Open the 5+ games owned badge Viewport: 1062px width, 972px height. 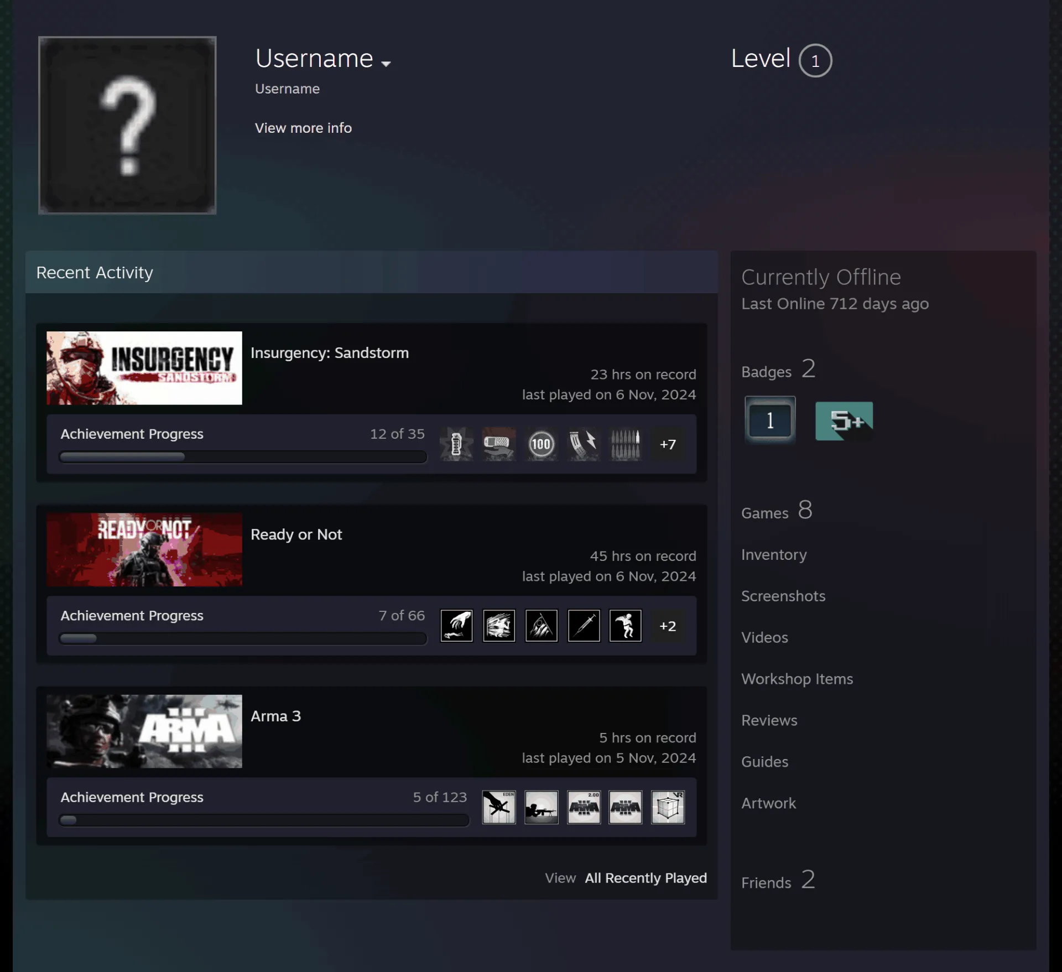(844, 421)
